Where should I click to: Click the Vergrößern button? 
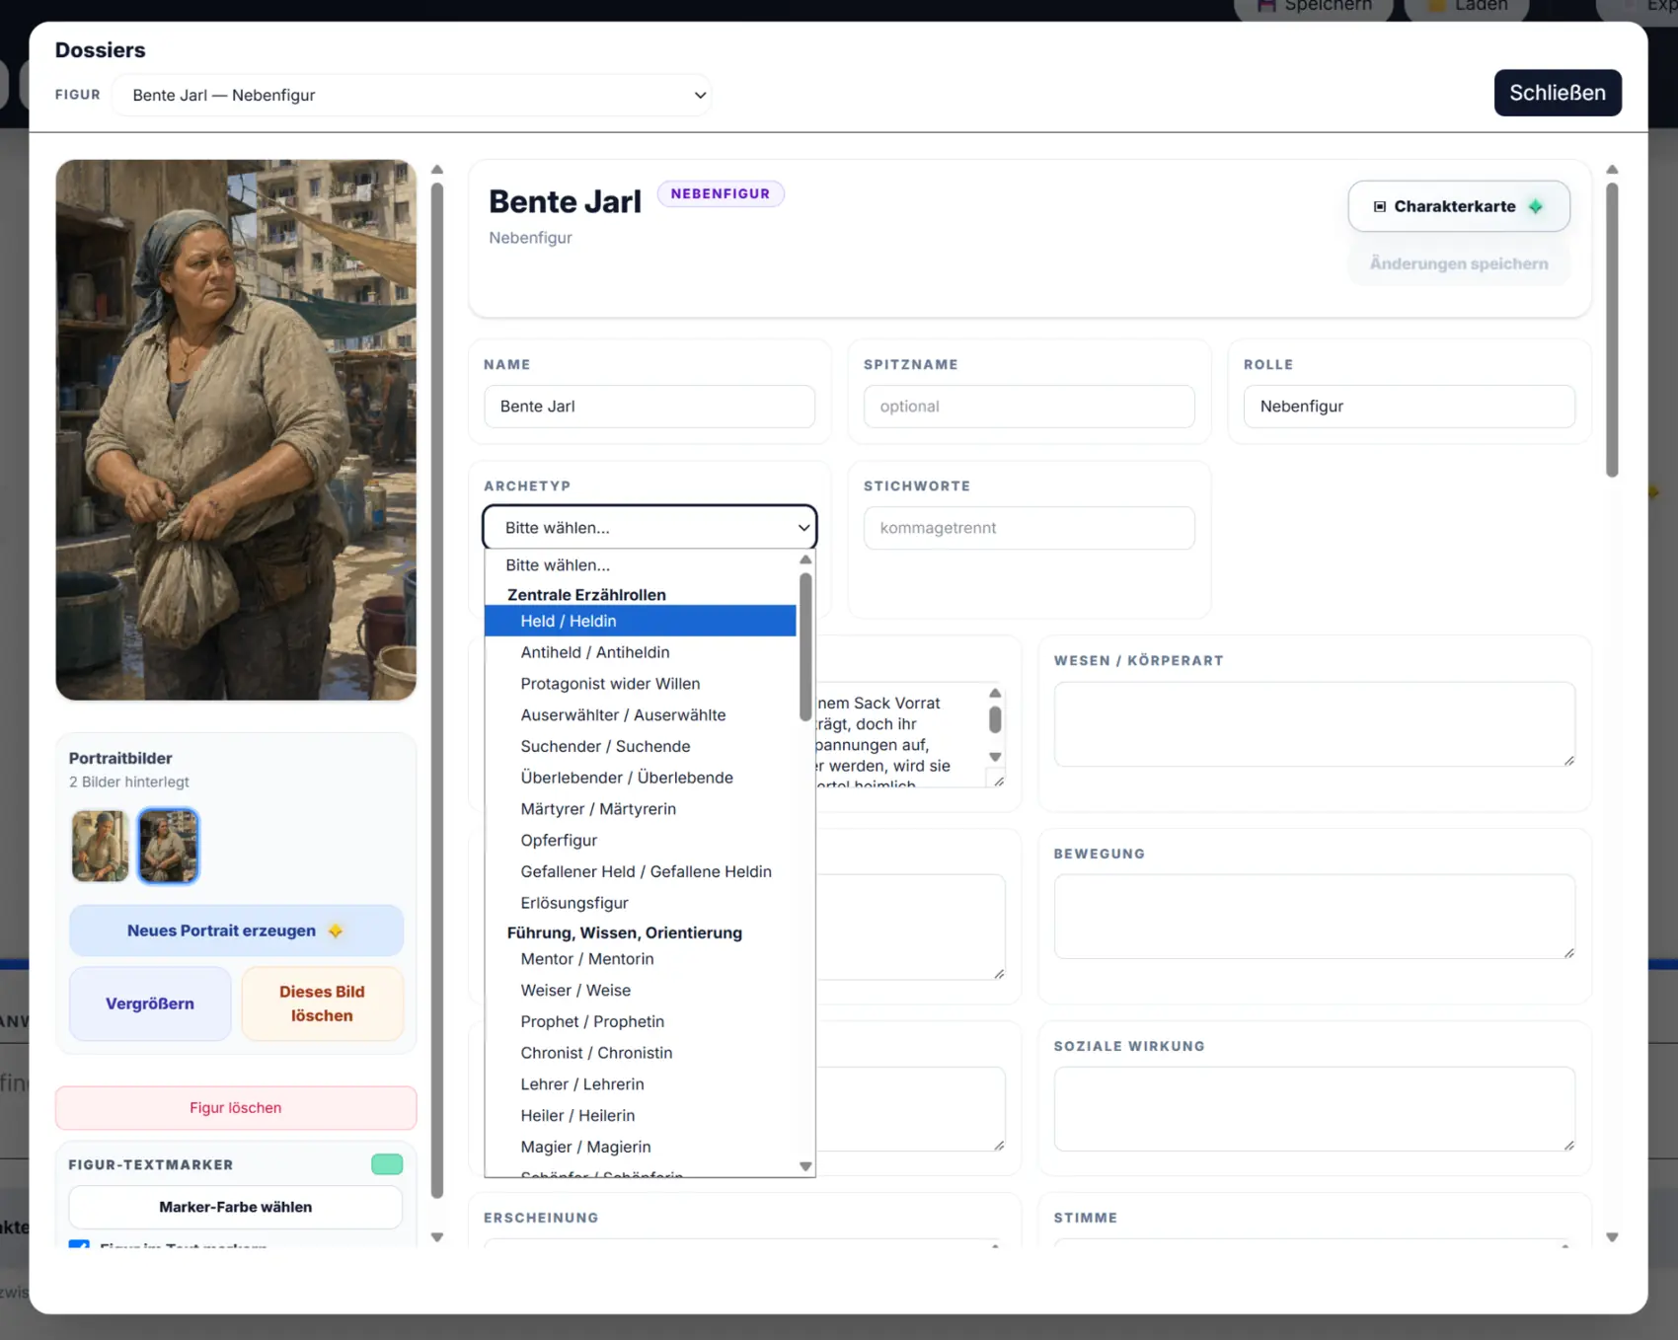[x=150, y=1004]
